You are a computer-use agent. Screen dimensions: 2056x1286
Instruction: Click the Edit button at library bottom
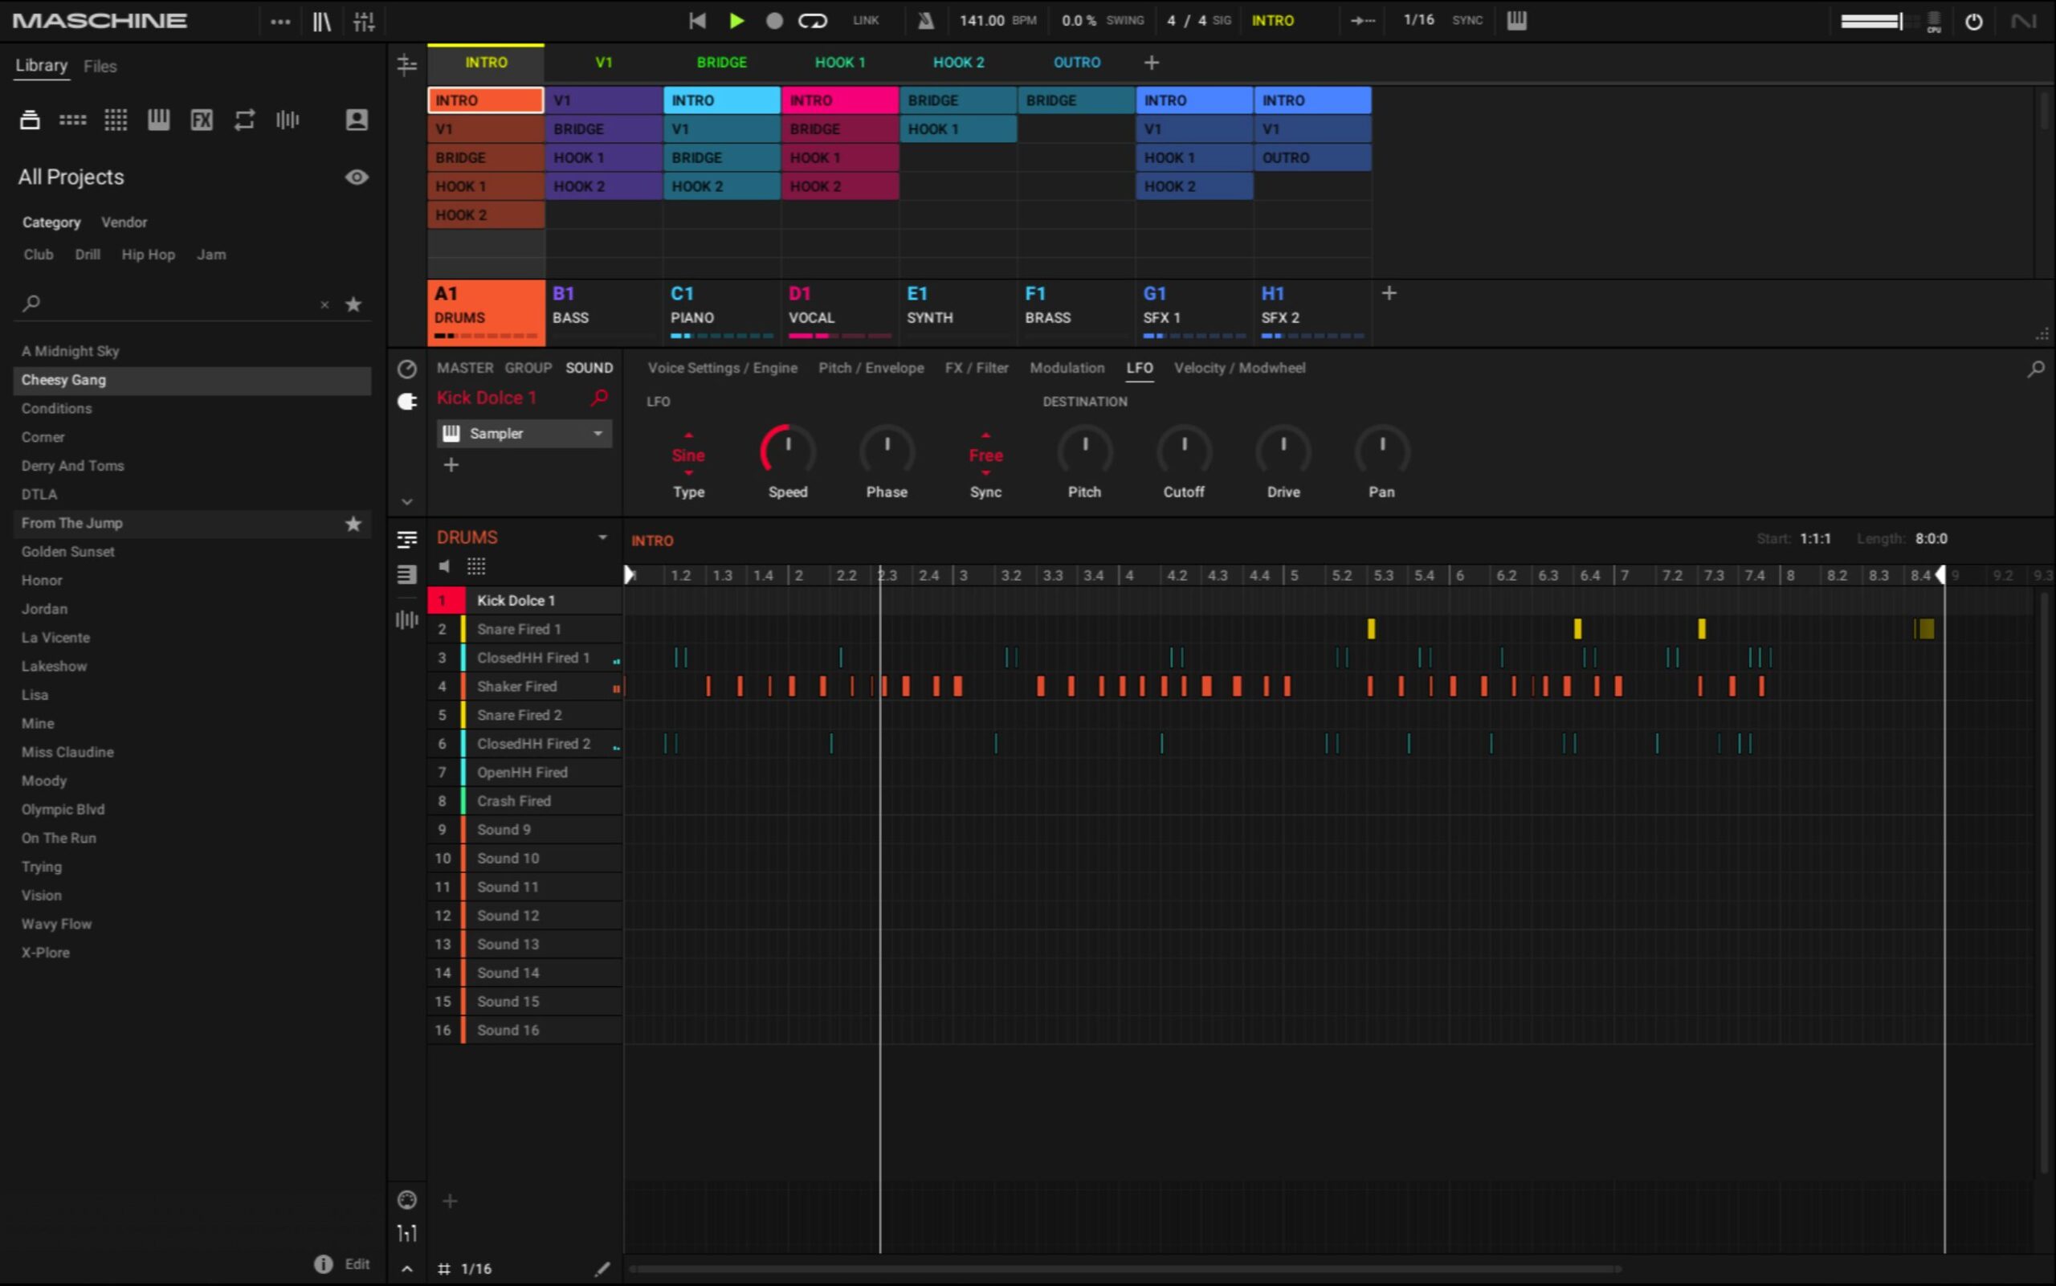[357, 1264]
